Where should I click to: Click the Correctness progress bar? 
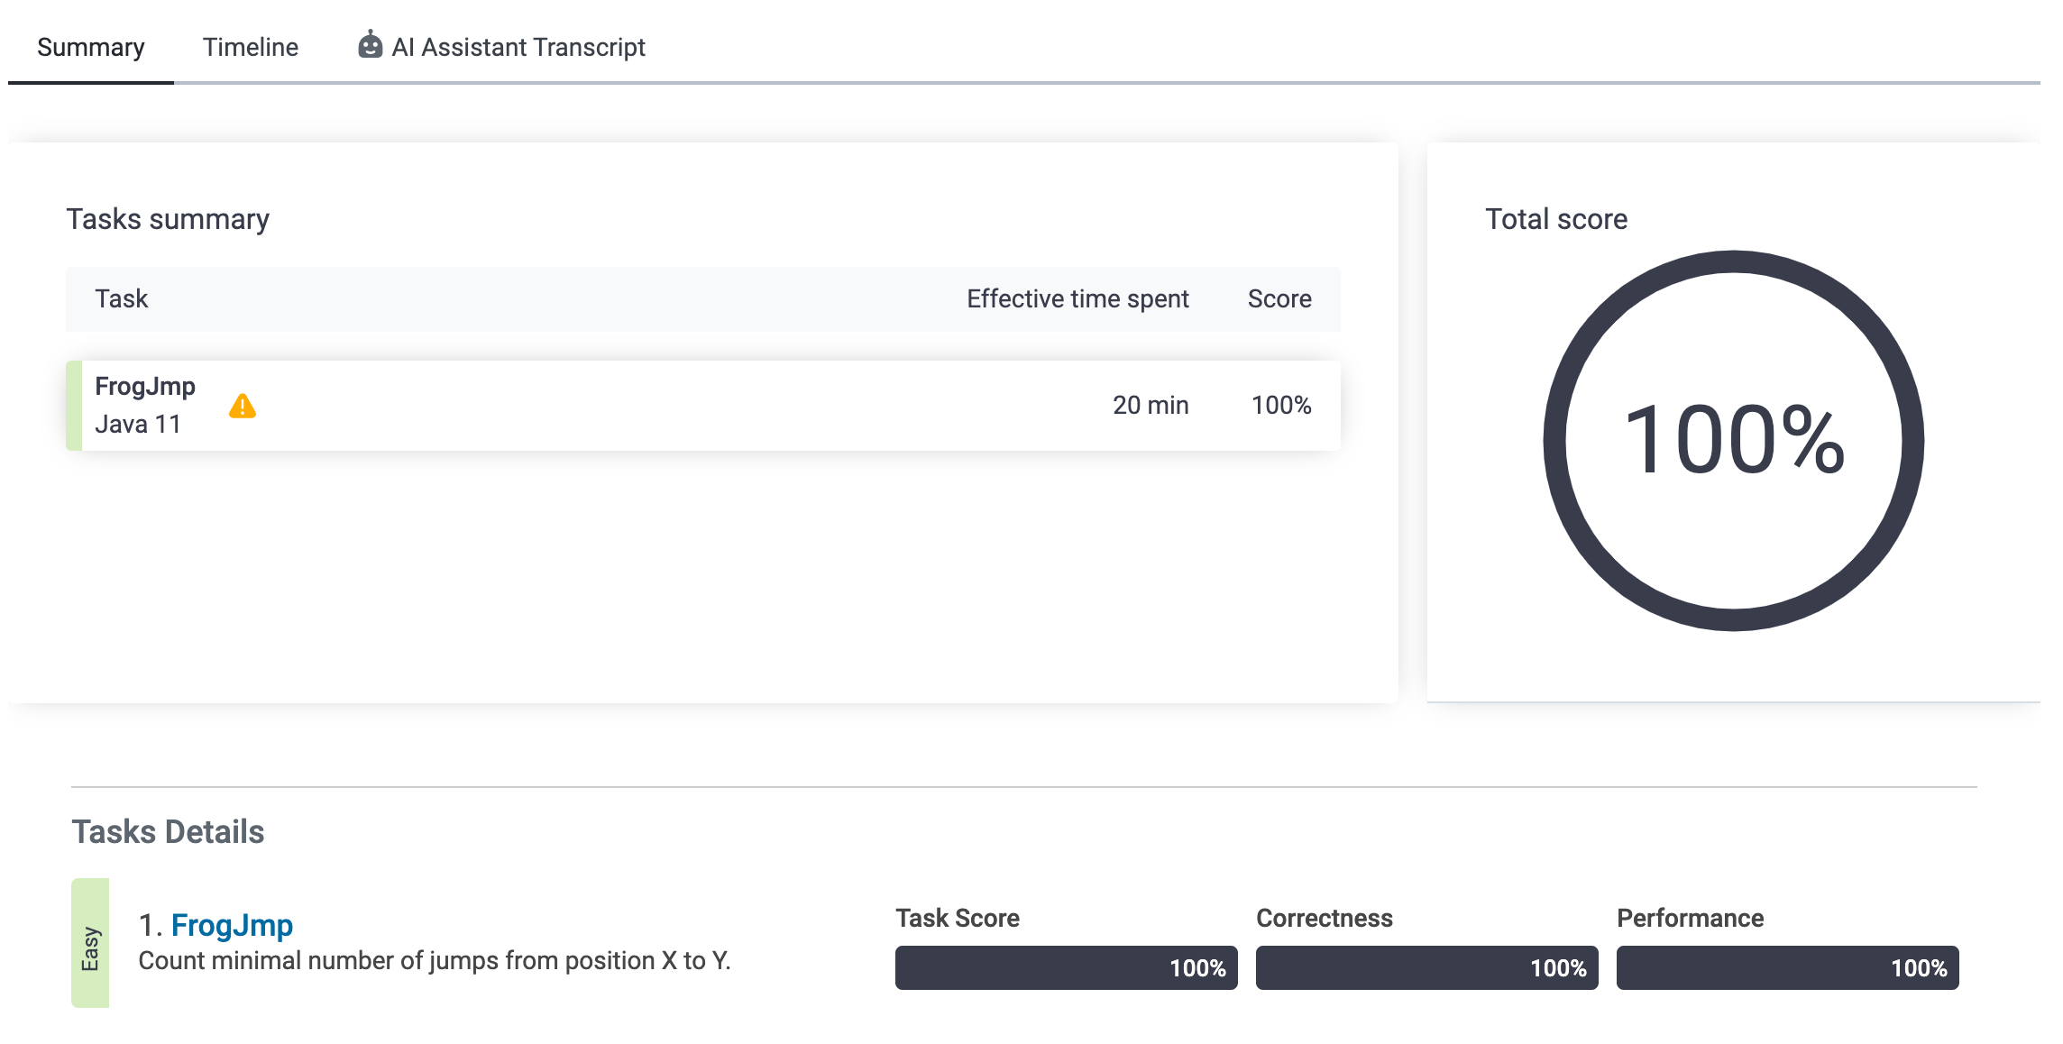[1426, 967]
